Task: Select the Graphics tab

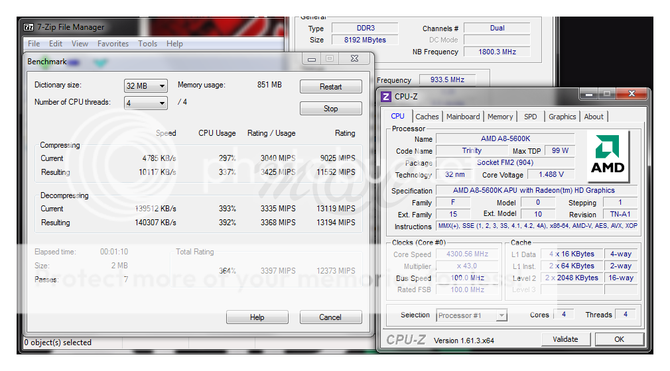Action: coord(563,117)
